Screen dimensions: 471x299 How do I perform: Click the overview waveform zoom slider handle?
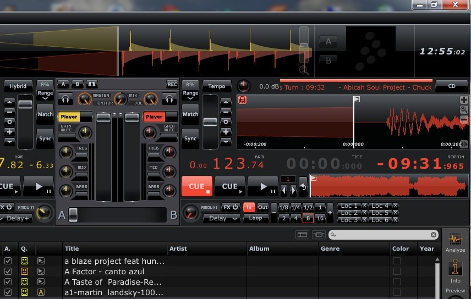click(x=304, y=45)
